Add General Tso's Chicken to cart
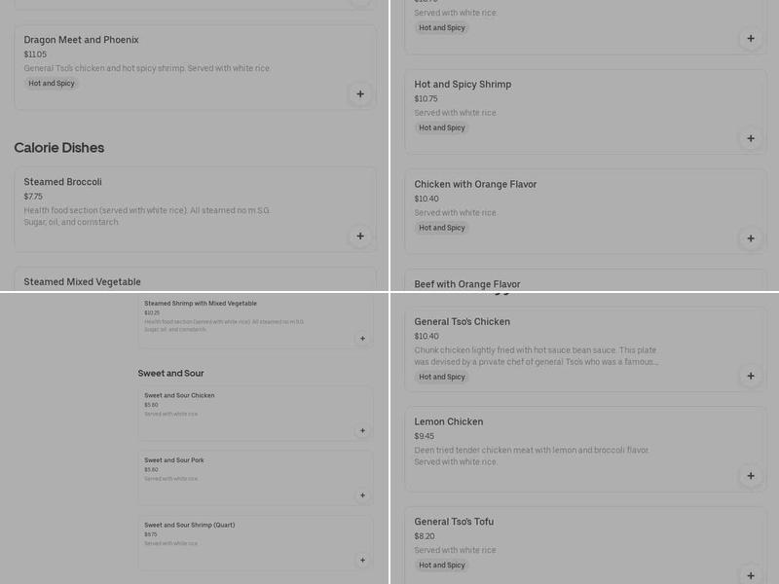This screenshot has height=584, width=779. (751, 376)
